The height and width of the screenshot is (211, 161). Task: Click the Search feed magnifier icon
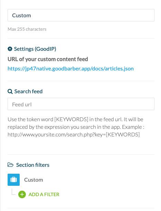(x=10, y=92)
